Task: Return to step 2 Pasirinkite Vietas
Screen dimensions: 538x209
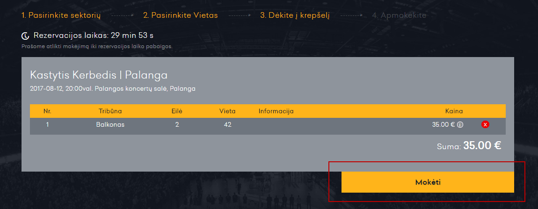Action: coord(181,15)
